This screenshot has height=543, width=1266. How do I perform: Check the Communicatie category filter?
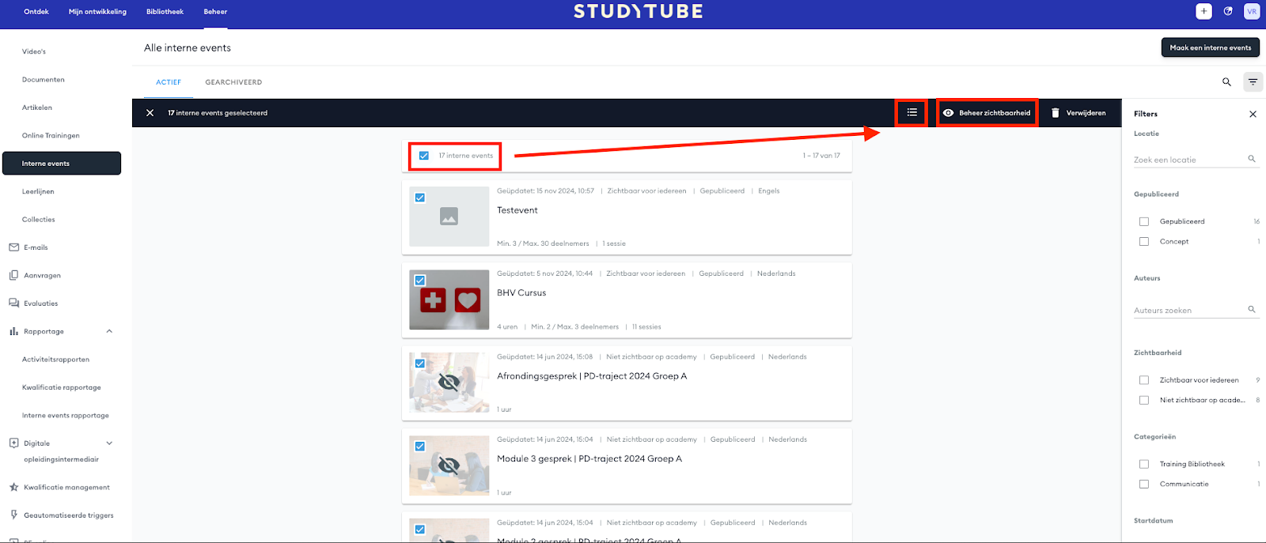pyautogui.click(x=1144, y=485)
